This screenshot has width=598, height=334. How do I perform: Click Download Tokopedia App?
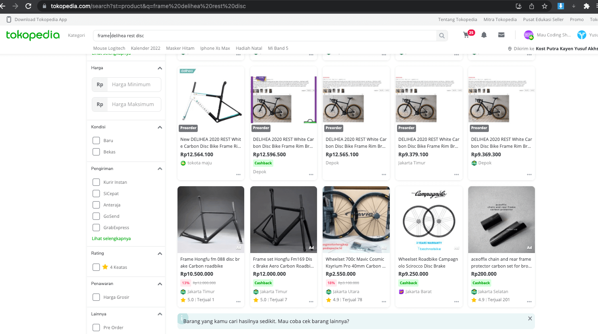tap(37, 19)
